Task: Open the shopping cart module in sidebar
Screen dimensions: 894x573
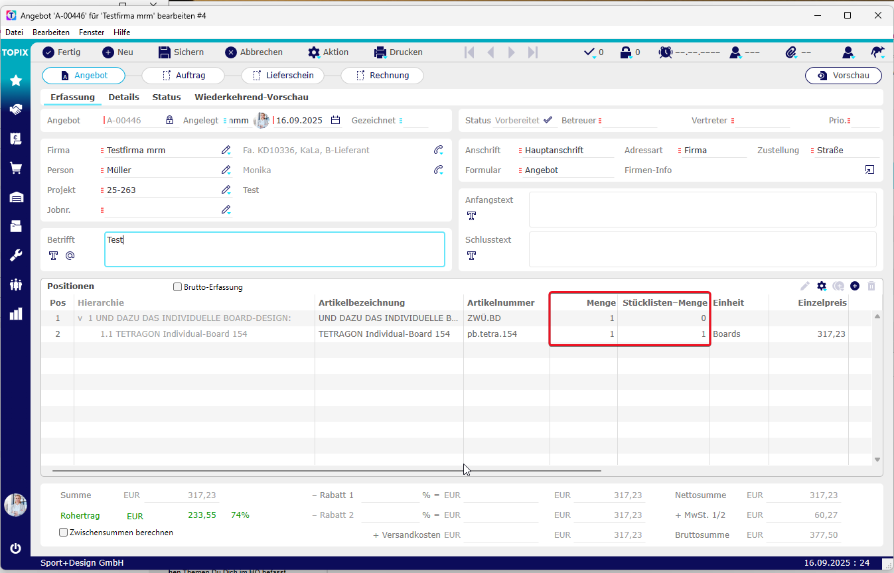Action: (x=15, y=168)
